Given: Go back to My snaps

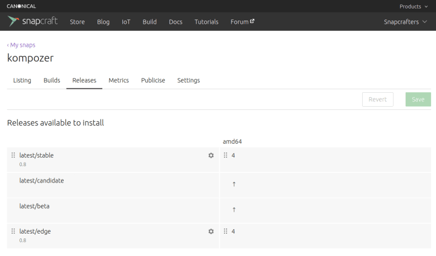Looking at the screenshot, I should (21, 45).
